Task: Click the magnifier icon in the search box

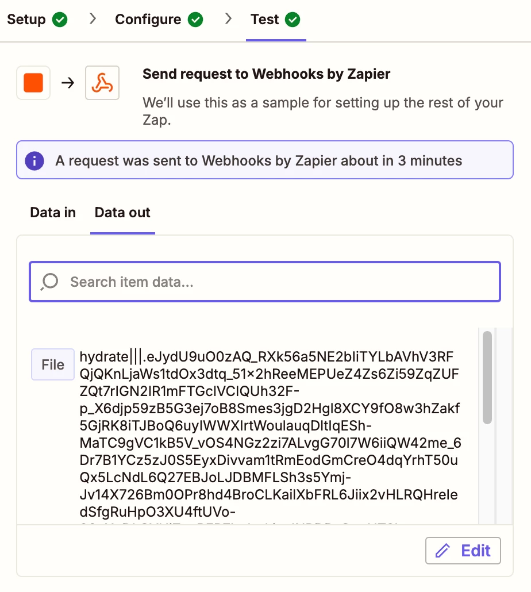Action: (x=49, y=282)
